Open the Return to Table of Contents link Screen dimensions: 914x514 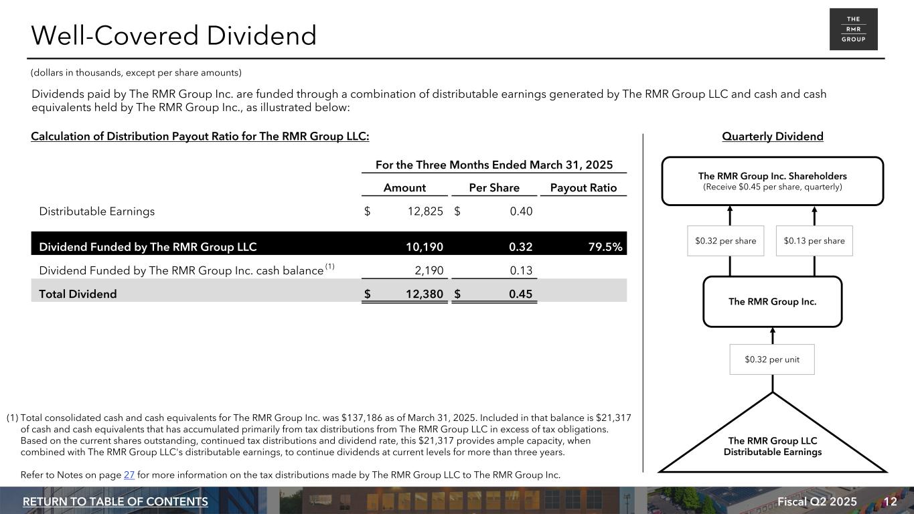pyautogui.click(x=115, y=502)
